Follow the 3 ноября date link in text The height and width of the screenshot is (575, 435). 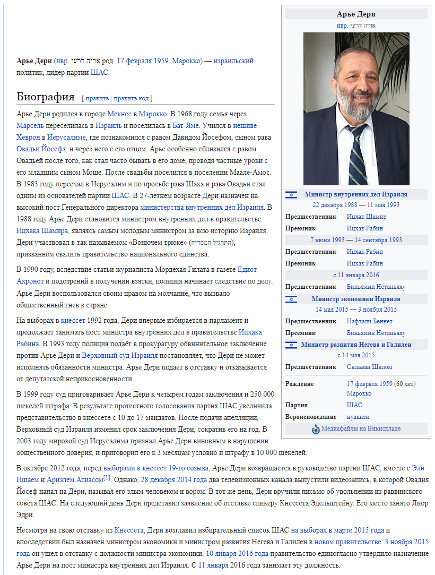[x=398, y=543]
